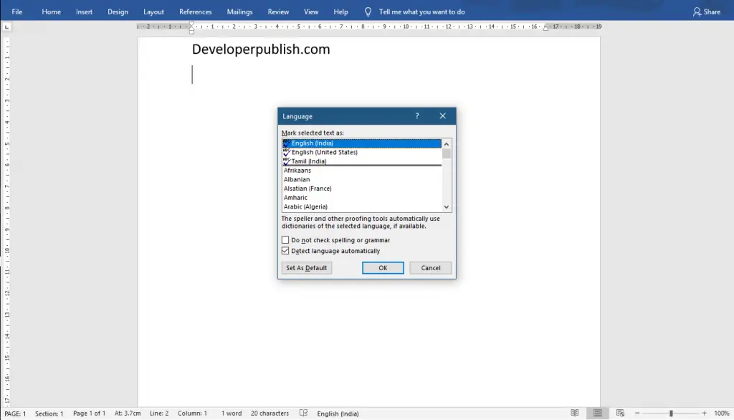The width and height of the screenshot is (734, 420).
Task: Select Amharic in the language list
Action: click(x=361, y=198)
